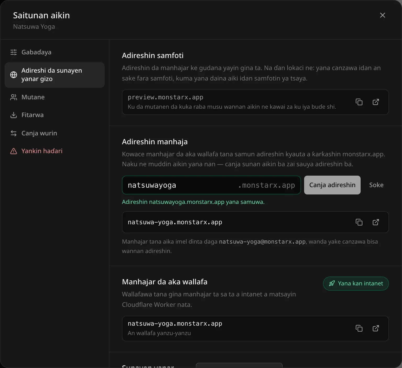Click the natsuwa-yoga@monstarx.app email address
402x368 pixels.
262,242
